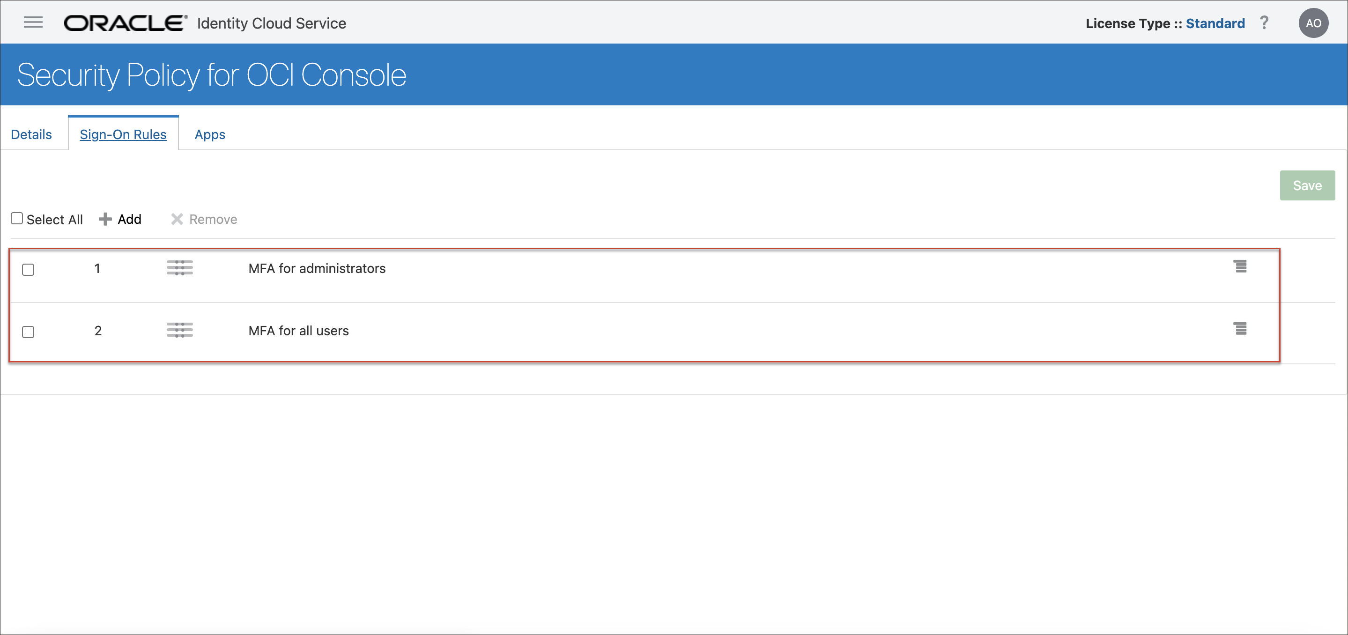Open the action menu for MFA for administrators

(1241, 267)
